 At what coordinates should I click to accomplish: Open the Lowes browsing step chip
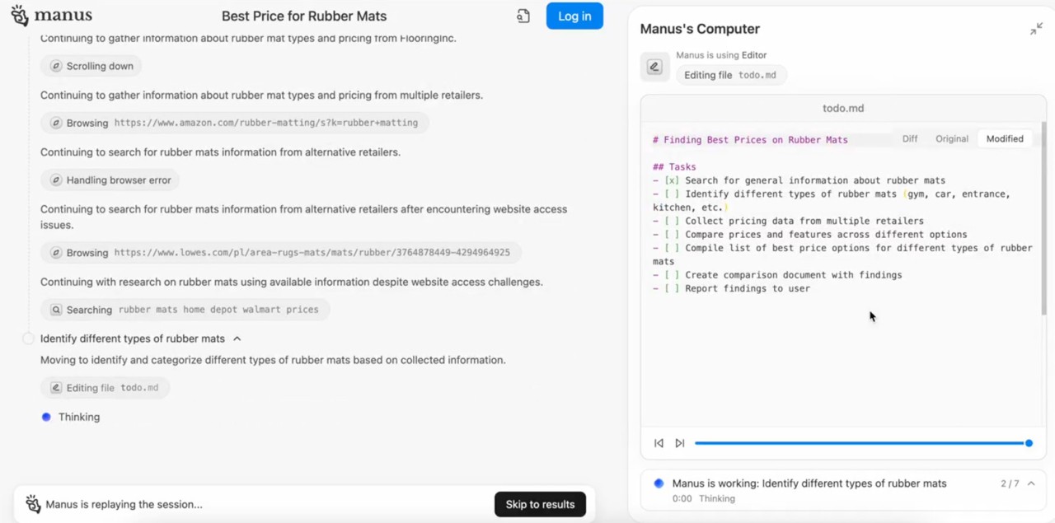point(280,253)
